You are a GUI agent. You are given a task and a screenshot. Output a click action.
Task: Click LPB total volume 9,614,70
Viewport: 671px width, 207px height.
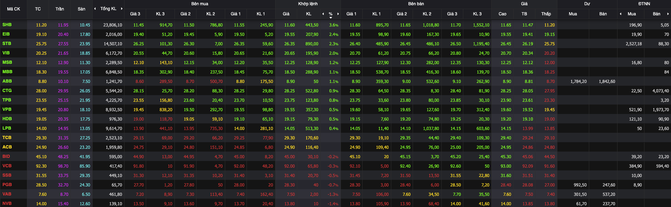(x=114, y=129)
